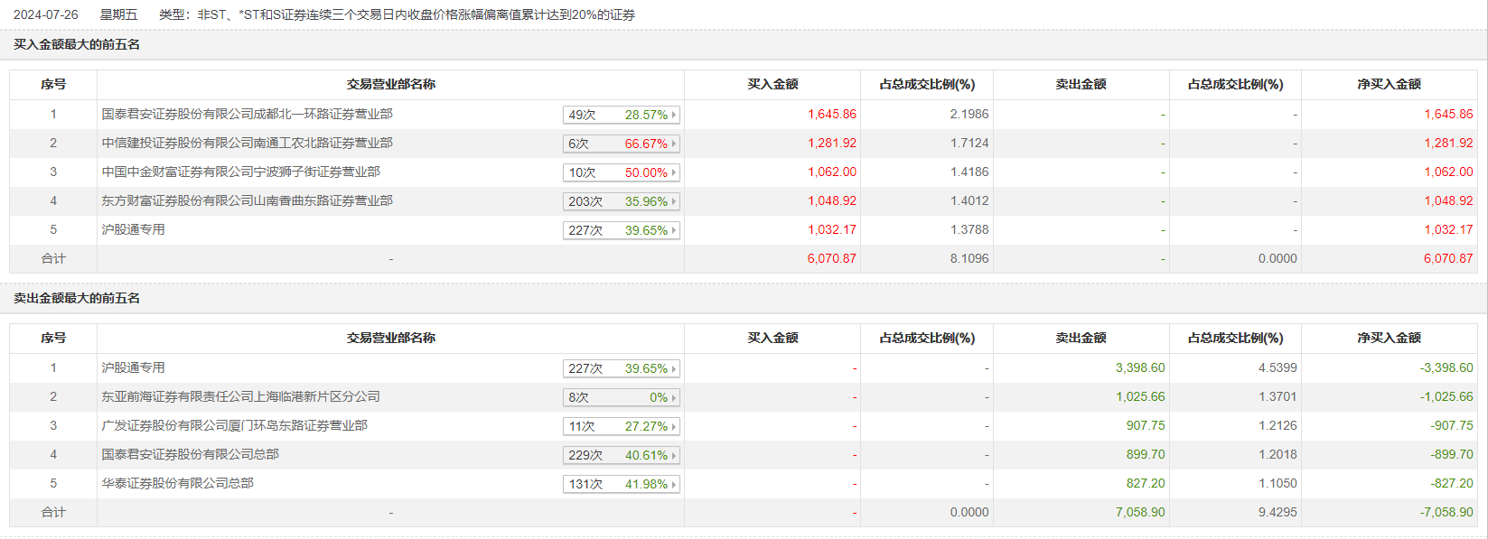Open the 6次 66.67% stats dropdown
The height and width of the screenshot is (539, 1488).
621,144
